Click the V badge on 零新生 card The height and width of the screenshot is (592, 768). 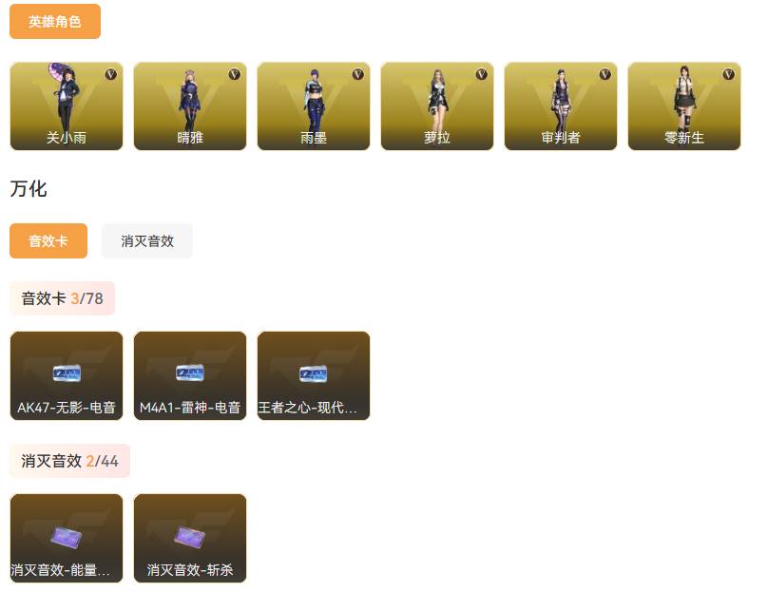point(729,74)
